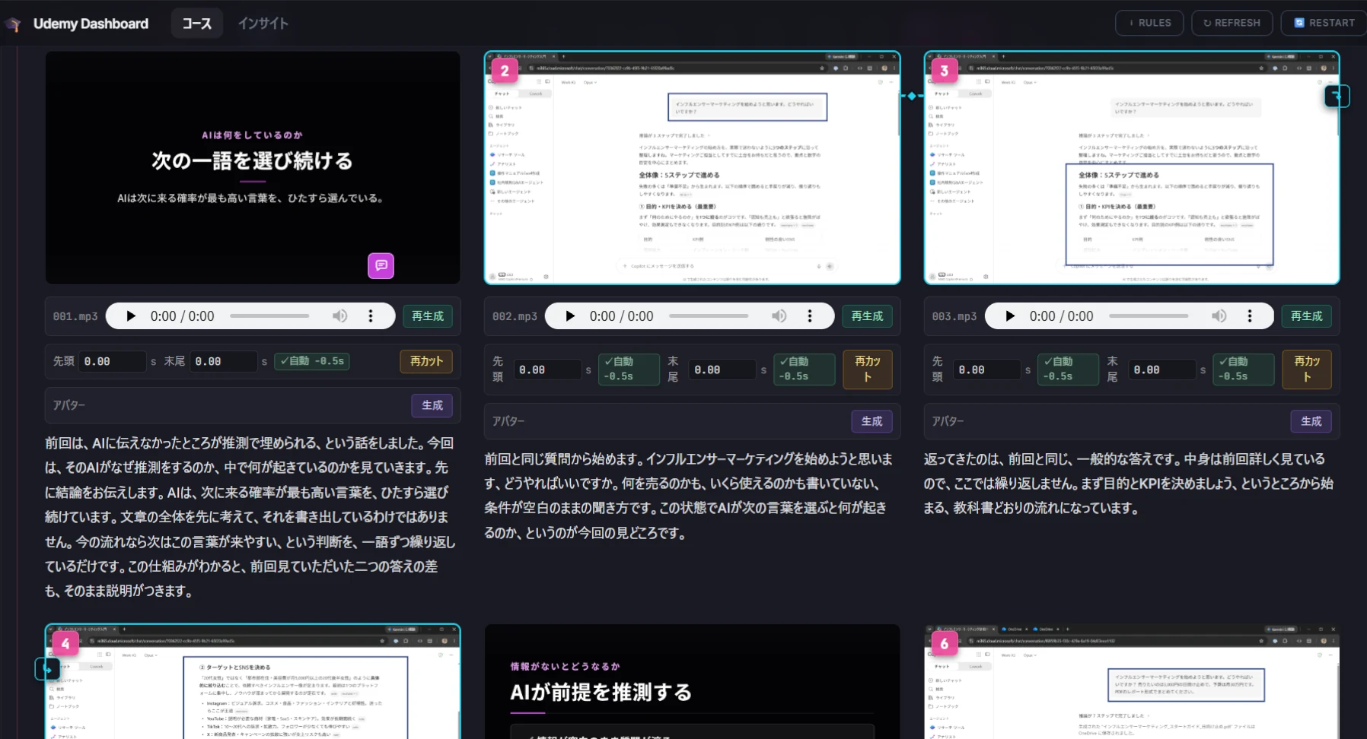This screenshot has height=739, width=1367.
Task: Open more options for 002.mp3 player
Action: coord(810,316)
